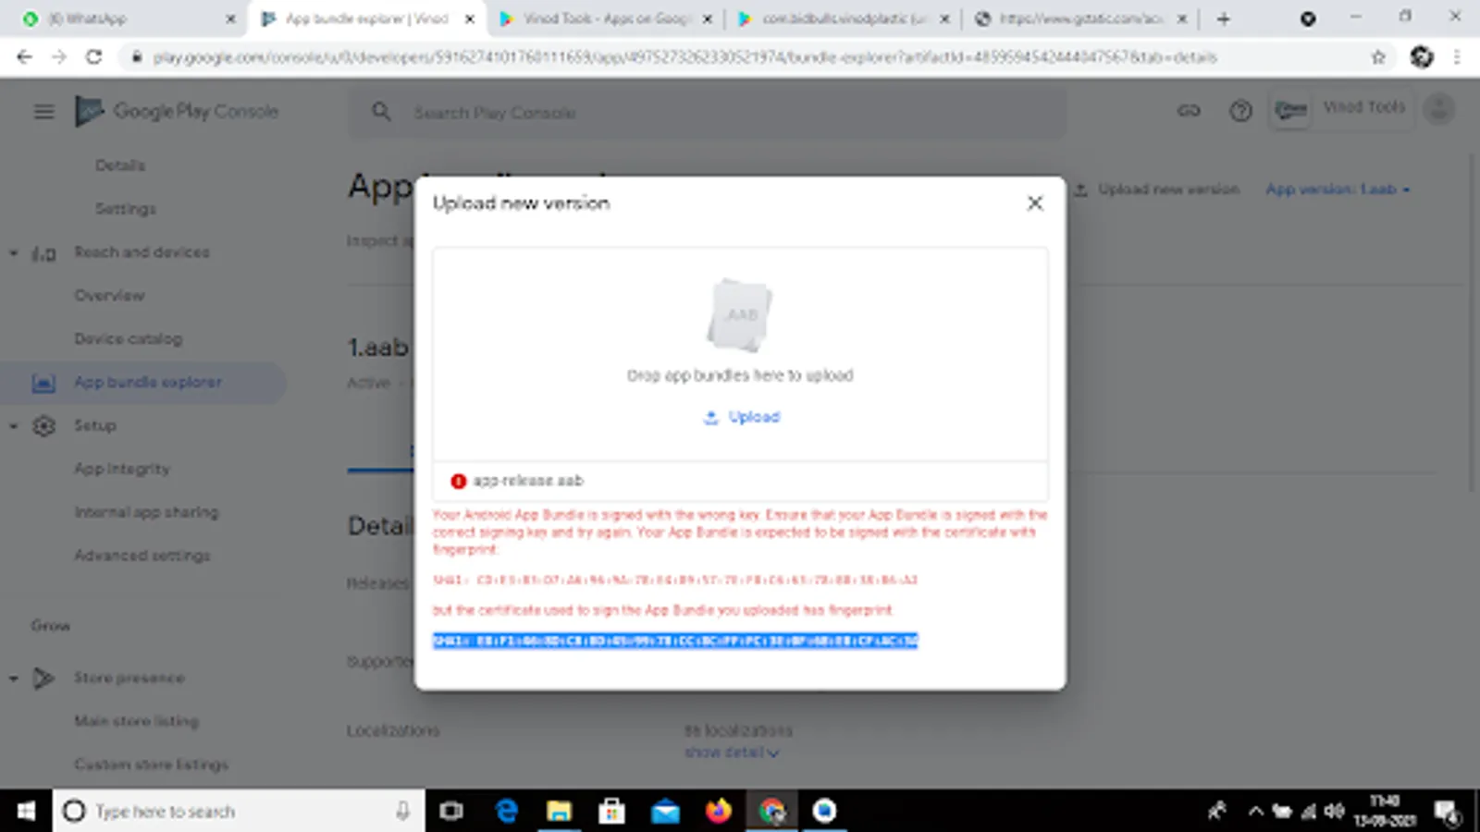The image size is (1480, 832).
Task: Open the Chrome three-dot menu
Action: pyautogui.click(x=1457, y=57)
